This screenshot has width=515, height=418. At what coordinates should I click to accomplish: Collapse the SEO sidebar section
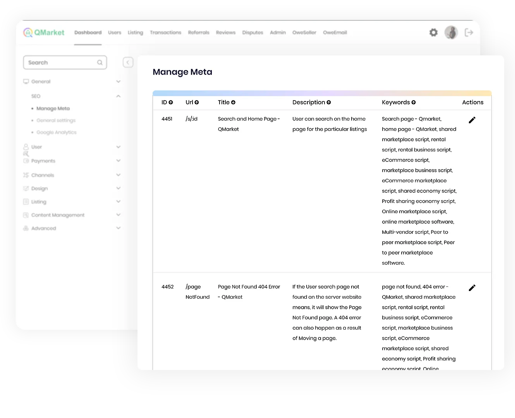[x=118, y=96]
